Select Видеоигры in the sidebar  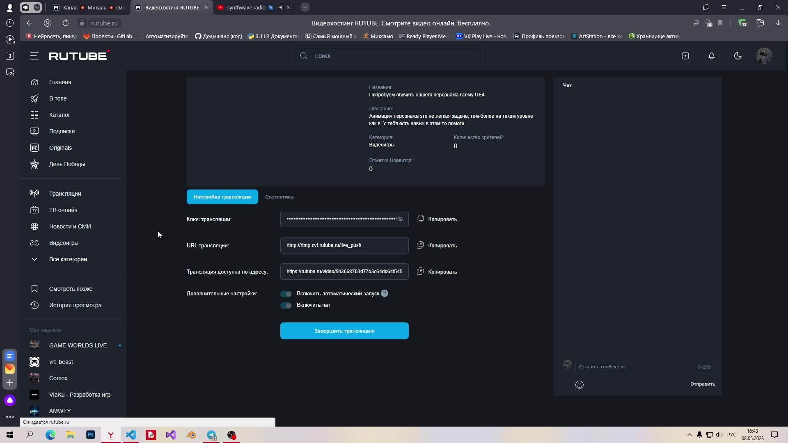(x=64, y=243)
